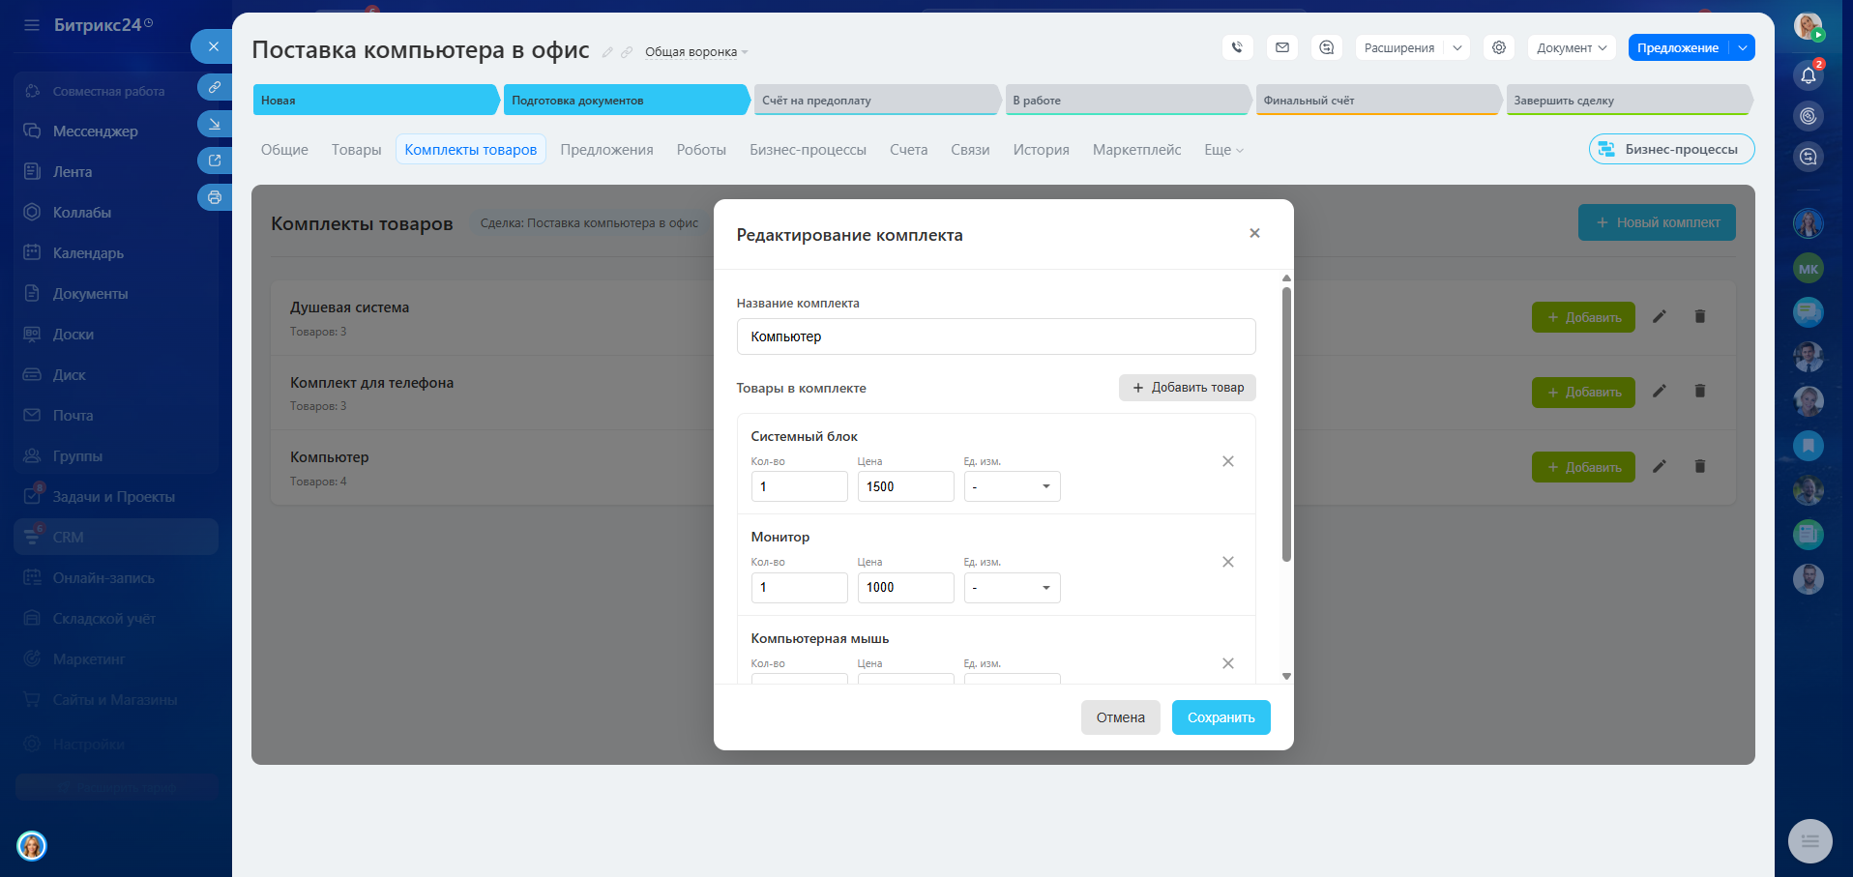Open unit dropdown for Системный блок
The width and height of the screenshot is (1853, 877).
[x=1012, y=486]
